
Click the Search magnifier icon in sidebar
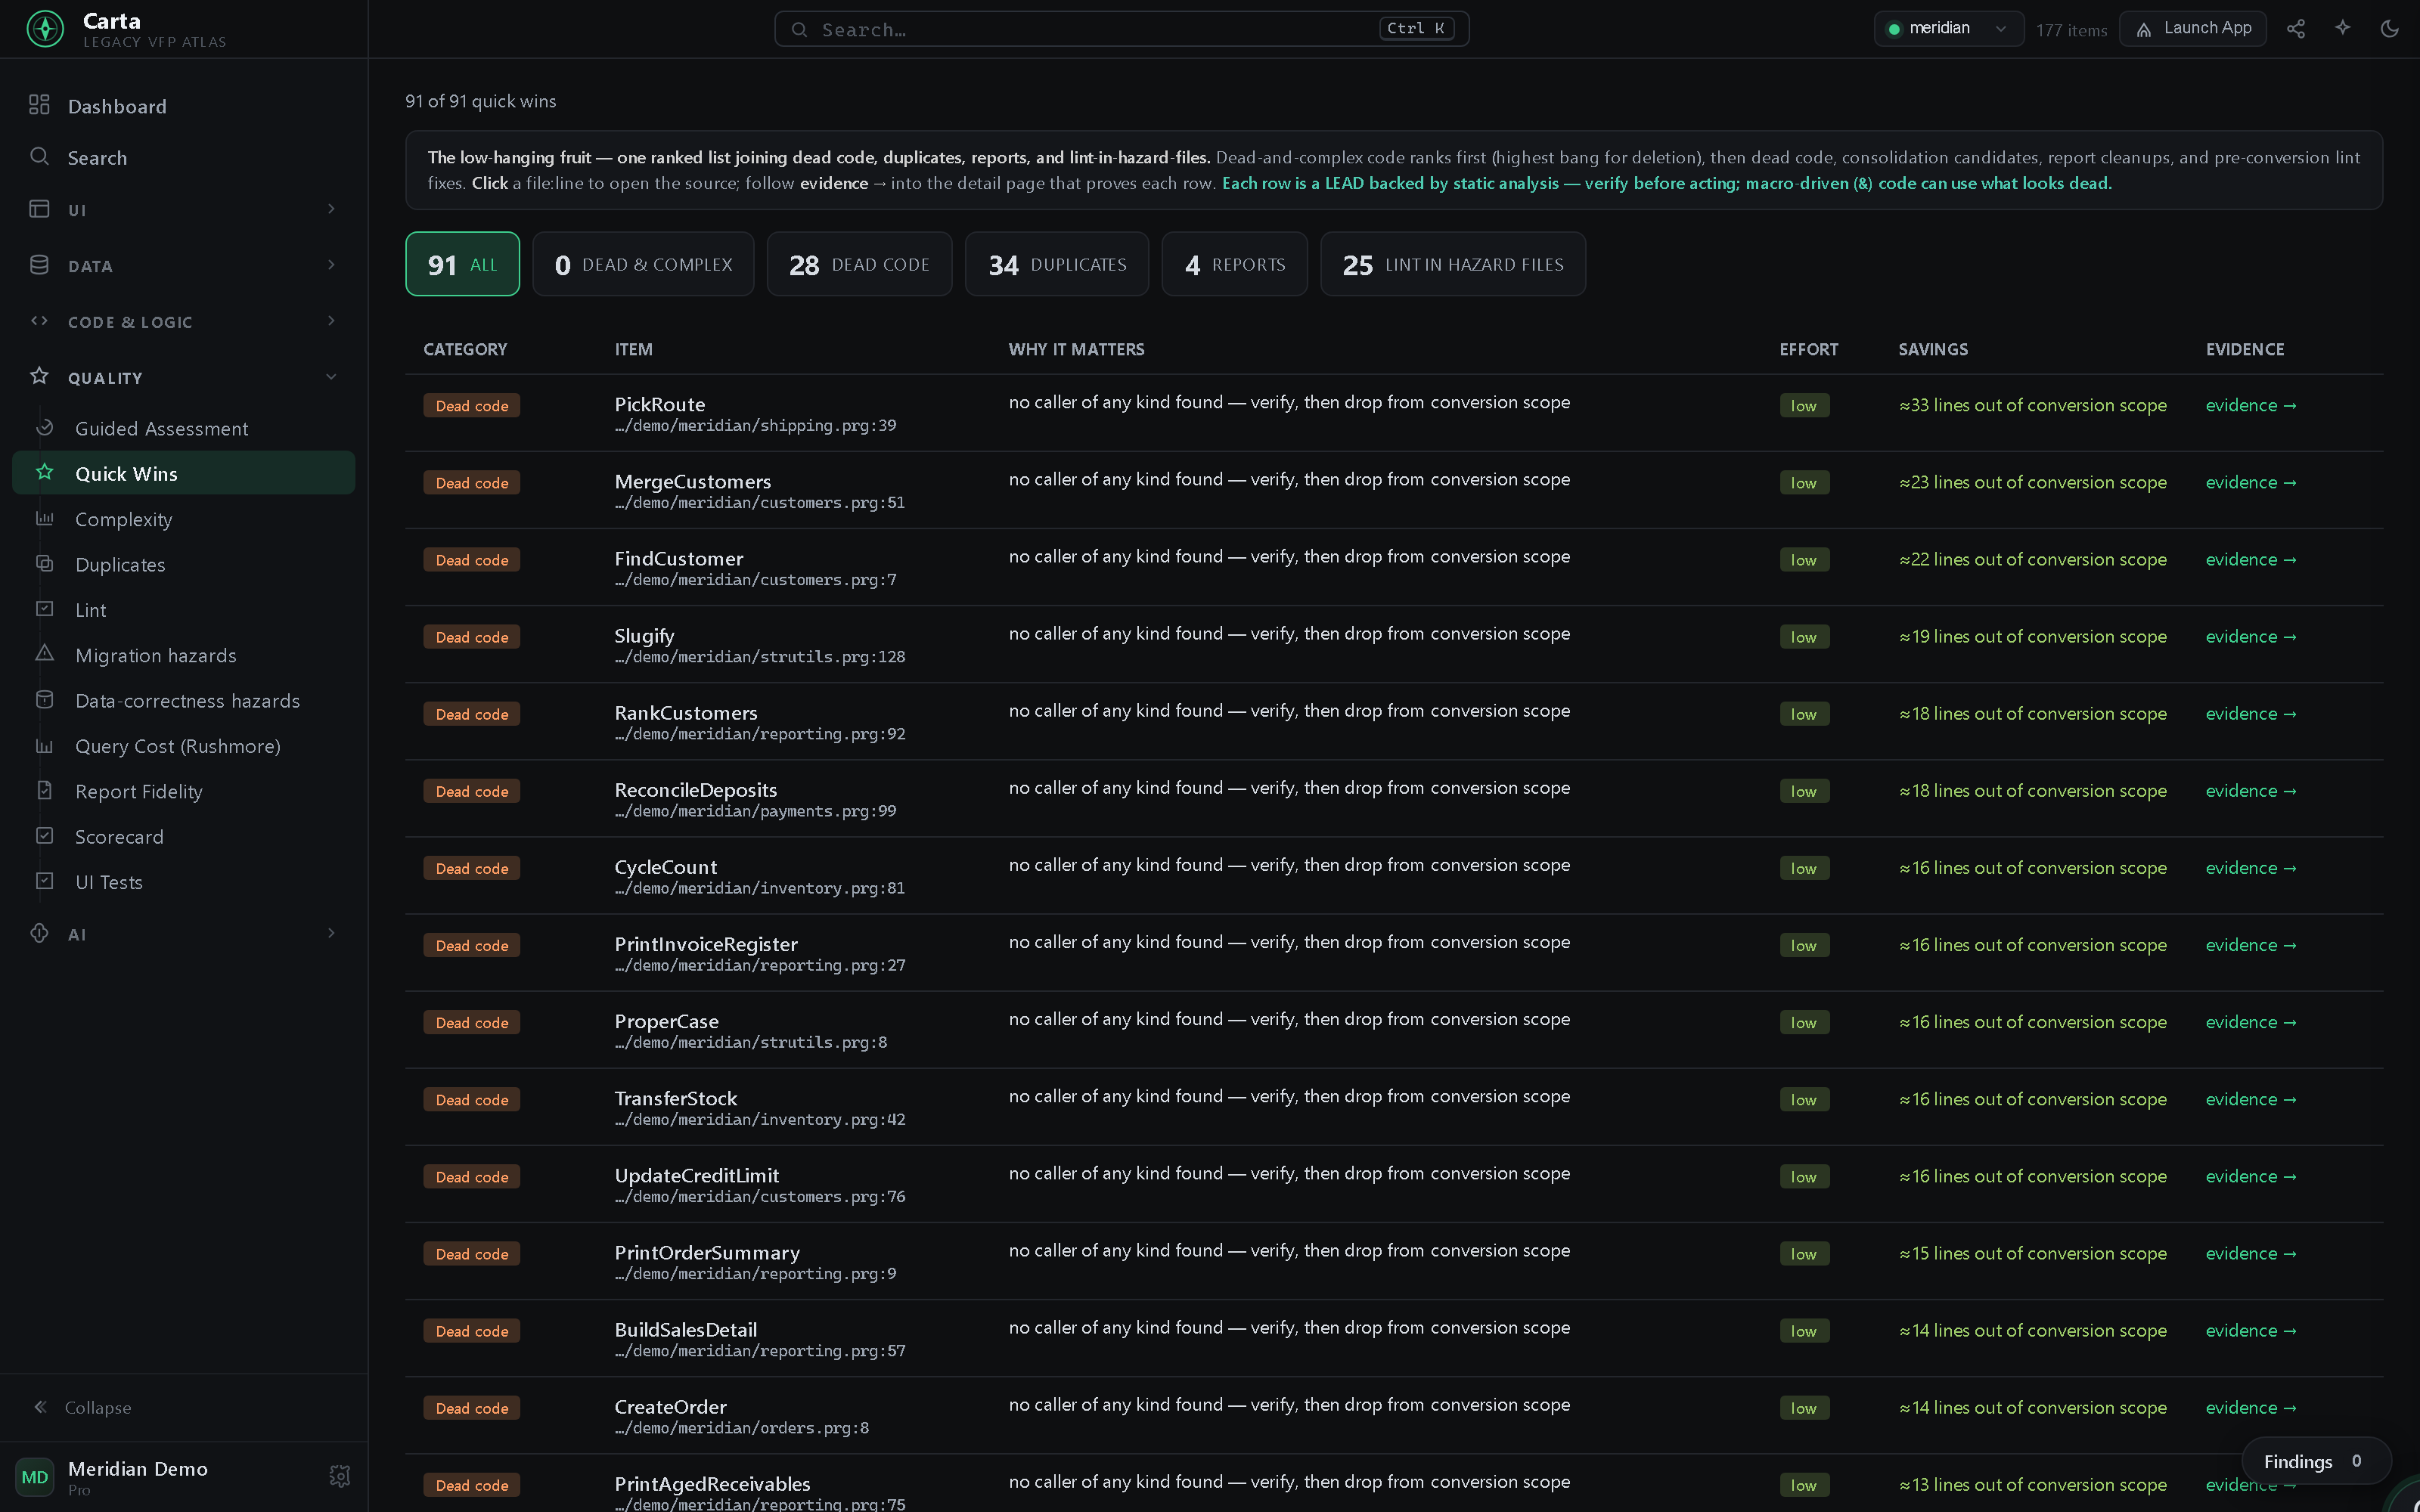point(39,156)
